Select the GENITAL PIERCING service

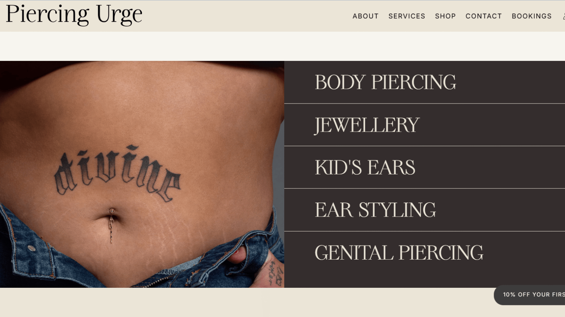[x=399, y=253]
